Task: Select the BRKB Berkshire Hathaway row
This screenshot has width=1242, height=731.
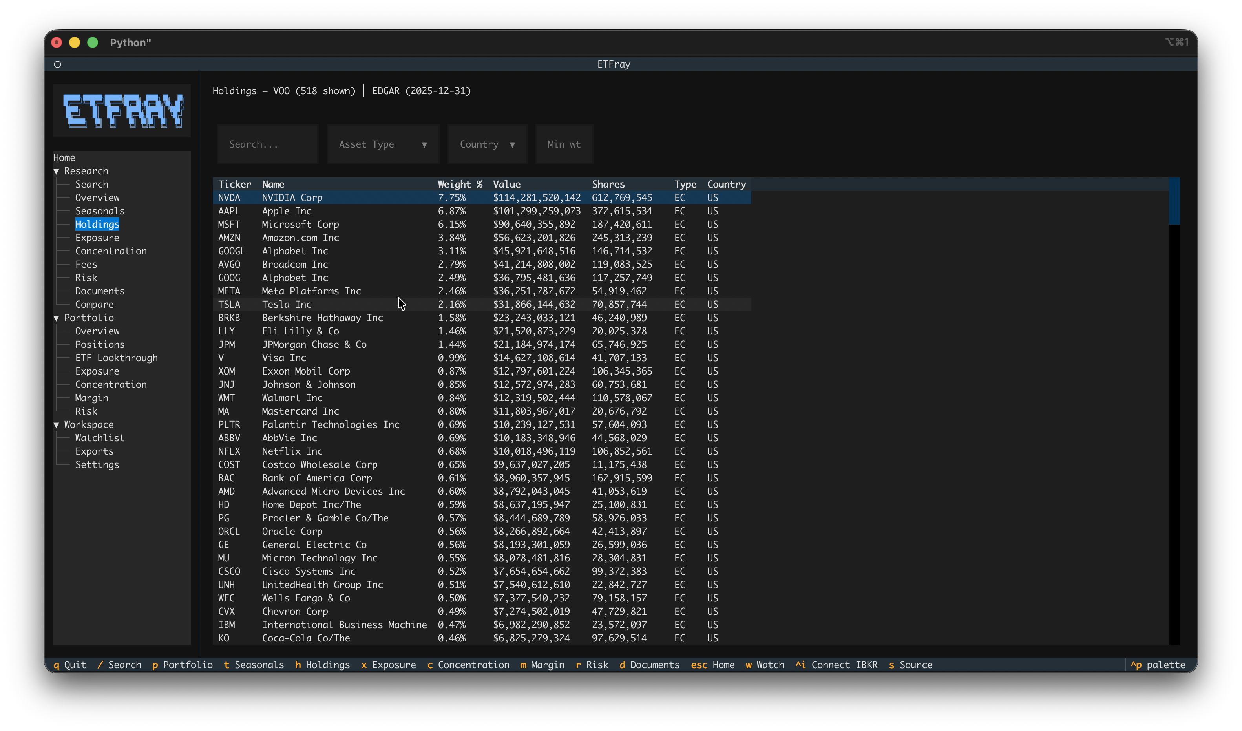Action: click(x=482, y=318)
